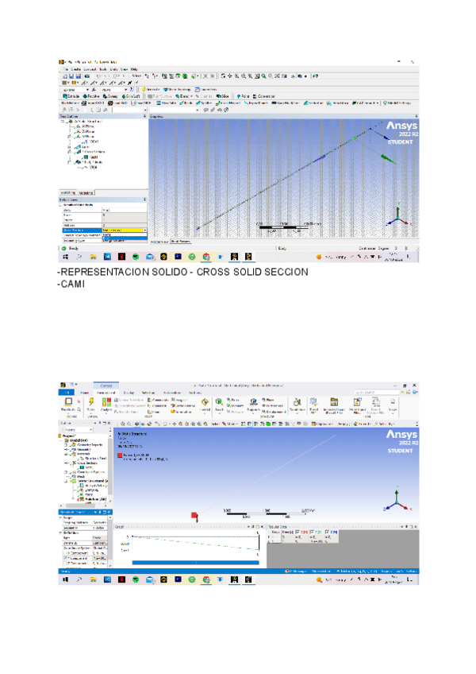
Task: Open File Explorer from the upper taskbar
Action: [x=92, y=257]
